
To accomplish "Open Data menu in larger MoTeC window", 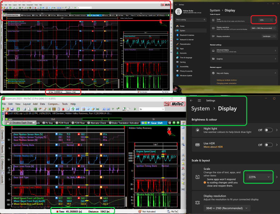I will click(42, 104).
